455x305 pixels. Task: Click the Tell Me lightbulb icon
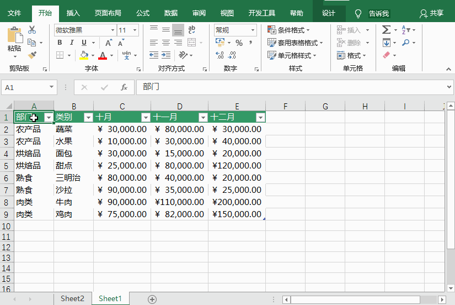pyautogui.click(x=358, y=13)
